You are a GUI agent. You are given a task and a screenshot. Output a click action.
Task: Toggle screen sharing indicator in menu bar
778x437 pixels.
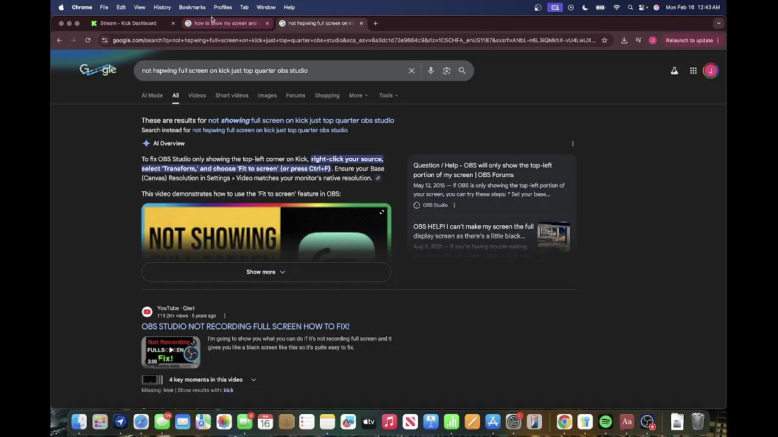tap(555, 7)
